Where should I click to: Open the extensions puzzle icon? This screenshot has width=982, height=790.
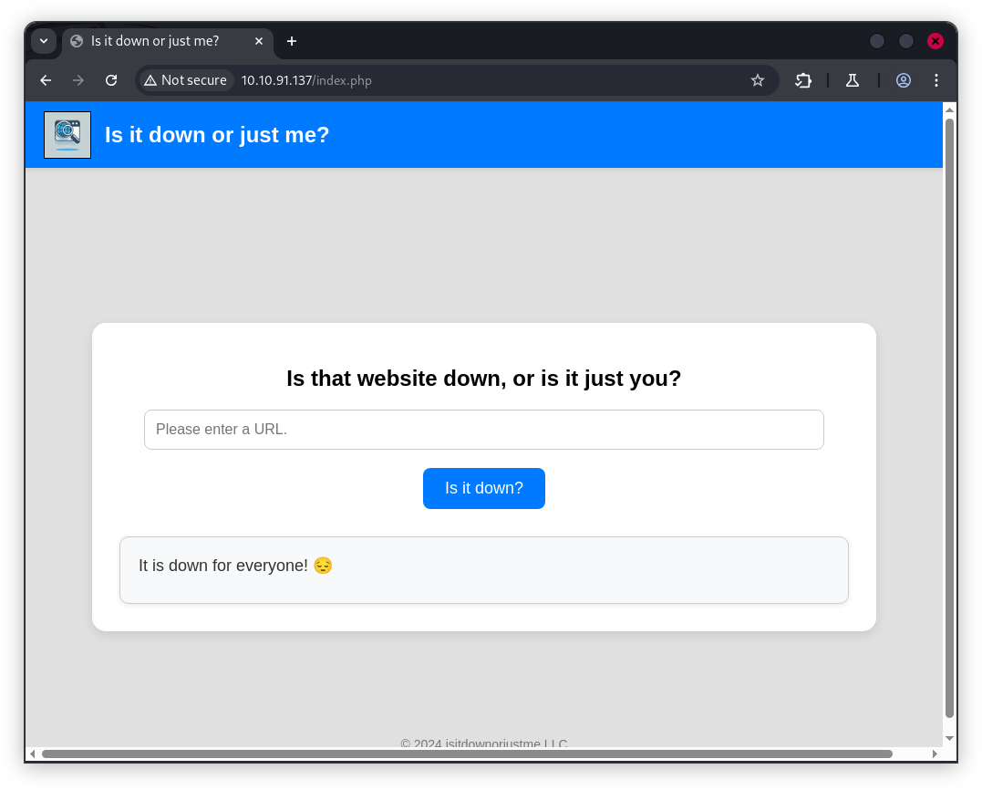point(803,80)
